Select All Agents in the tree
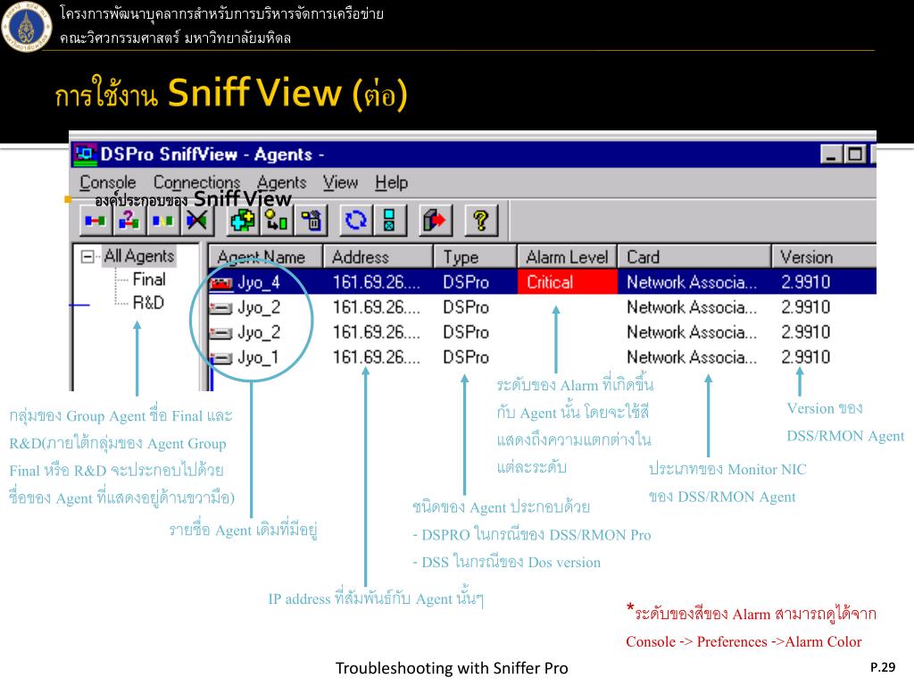 tap(138, 256)
